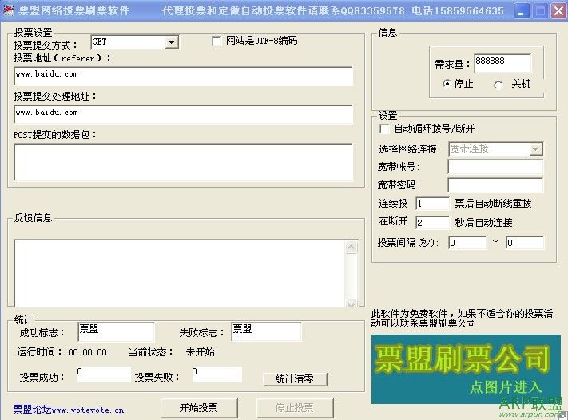Open the 票盟论坛 www.votevote.cn link

[x=69, y=410]
